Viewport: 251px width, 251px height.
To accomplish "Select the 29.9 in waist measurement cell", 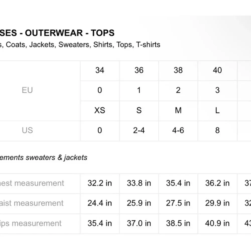I will pos(217,203).
